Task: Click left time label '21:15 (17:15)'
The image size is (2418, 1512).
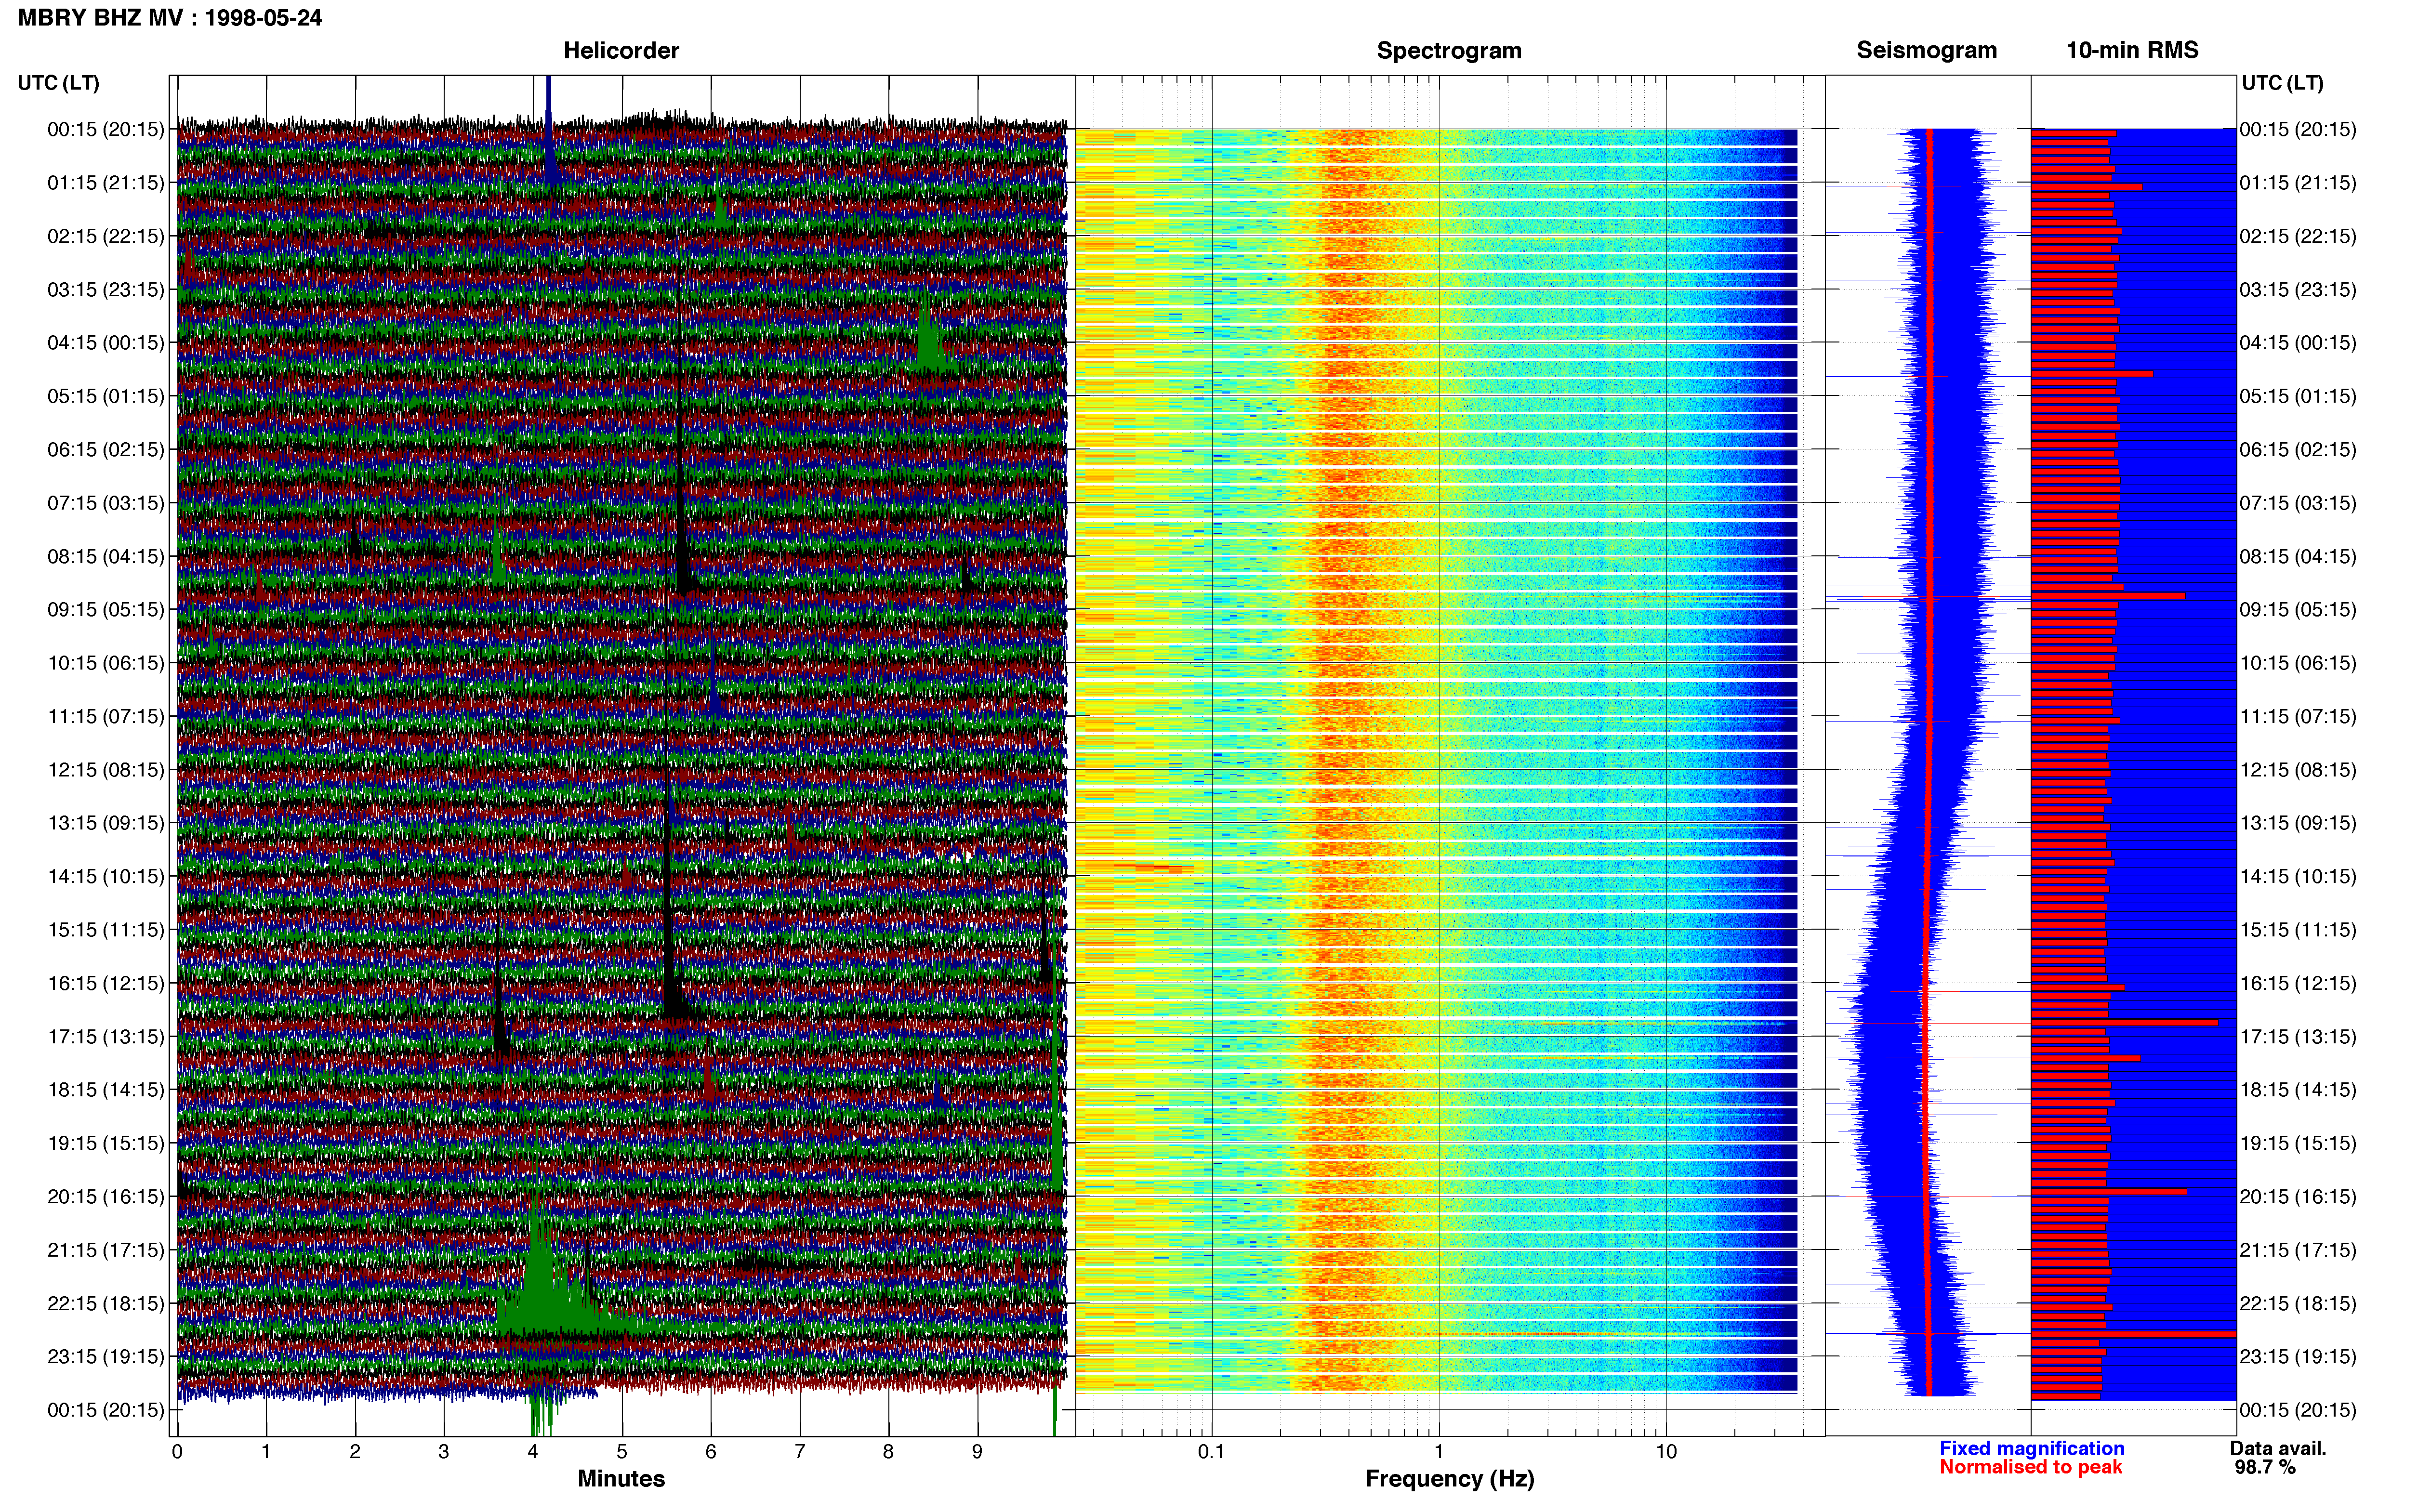Action: tap(106, 1250)
